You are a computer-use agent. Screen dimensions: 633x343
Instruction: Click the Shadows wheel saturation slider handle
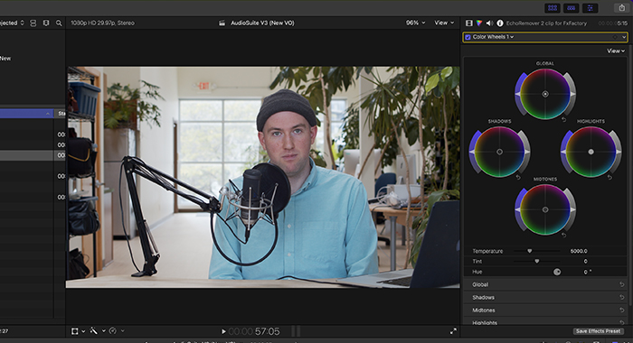tap(471, 152)
